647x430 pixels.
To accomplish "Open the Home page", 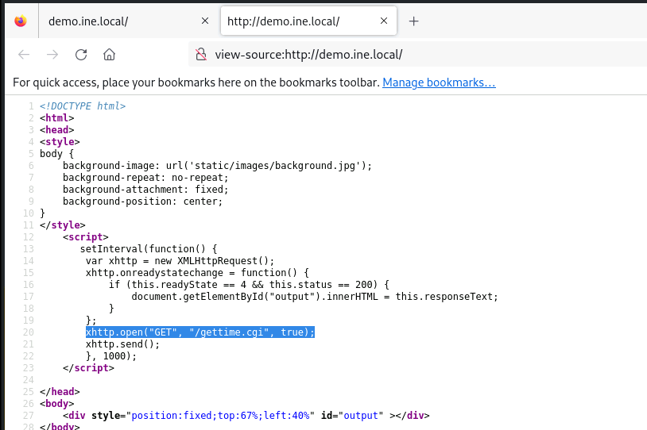I will click(x=110, y=55).
